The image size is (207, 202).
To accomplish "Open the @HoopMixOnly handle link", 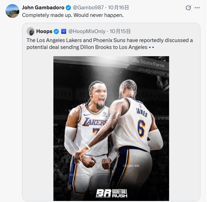I will [x=87, y=32].
